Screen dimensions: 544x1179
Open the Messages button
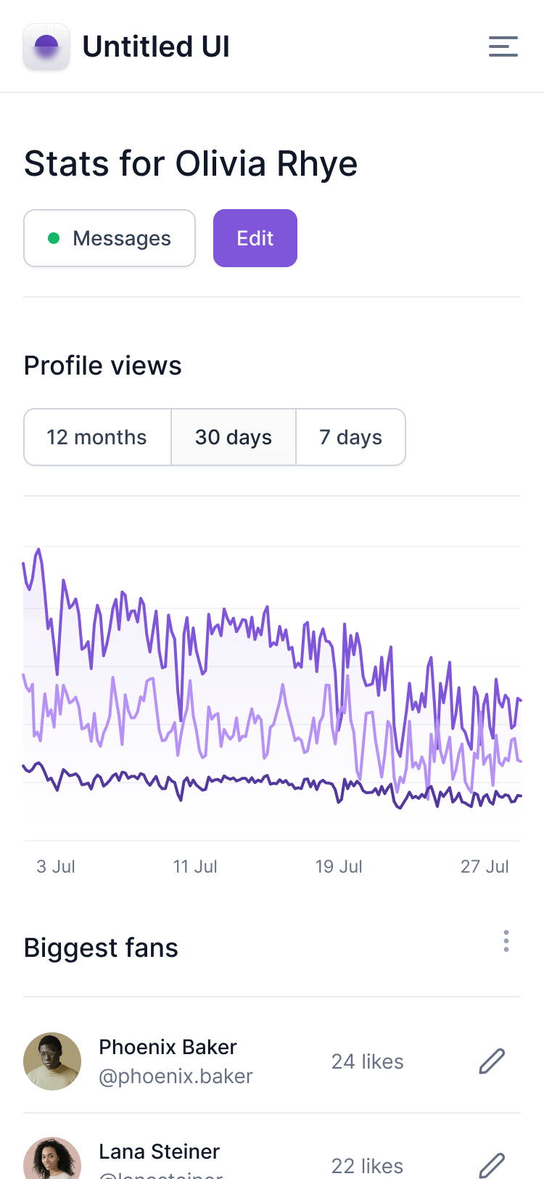[x=110, y=238]
